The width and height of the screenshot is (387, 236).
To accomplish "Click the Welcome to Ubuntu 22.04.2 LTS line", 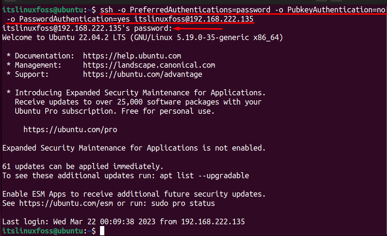I will coord(142,38).
